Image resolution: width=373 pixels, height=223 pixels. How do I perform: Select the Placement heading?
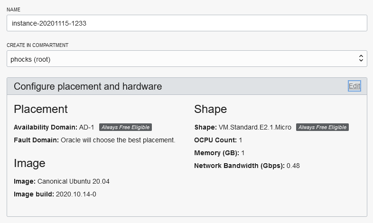[x=41, y=109]
